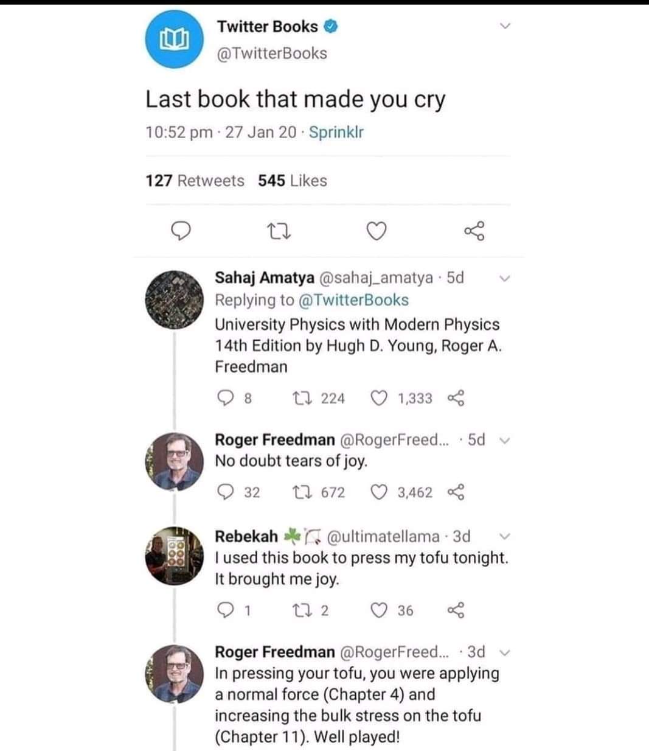
Task: Like Sahaj Amatya's University Physics reply
Action: [x=379, y=399]
